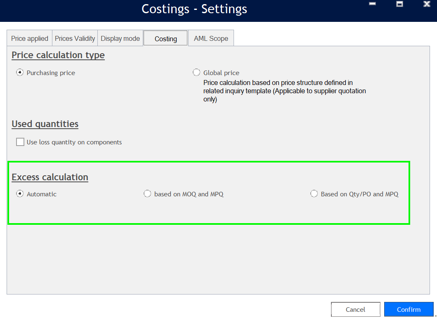Close the Costings Settings dialog
Image resolution: width=437 pixels, height=318 pixels.
click(x=427, y=4)
